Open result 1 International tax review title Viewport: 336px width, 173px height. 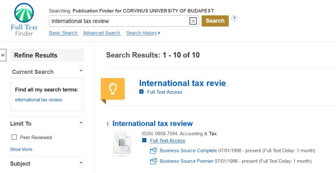[x=153, y=124]
